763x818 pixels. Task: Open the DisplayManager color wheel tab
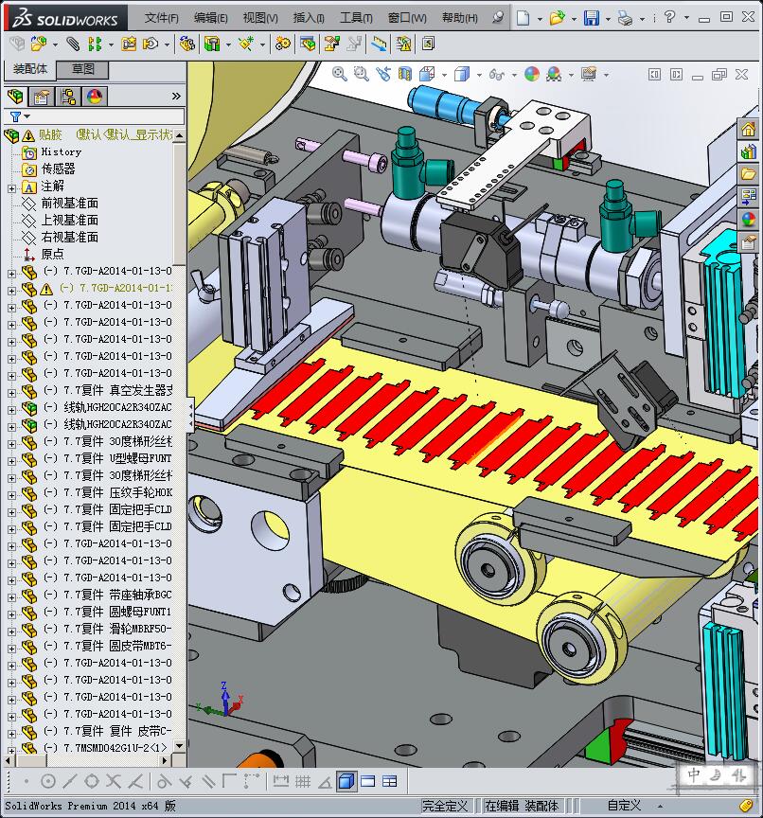(x=95, y=97)
